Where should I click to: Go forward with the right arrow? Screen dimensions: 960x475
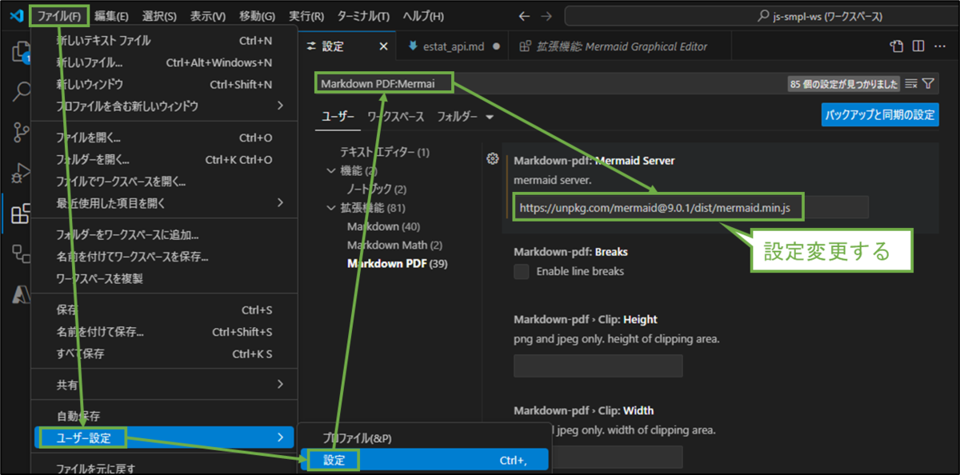[x=546, y=16]
